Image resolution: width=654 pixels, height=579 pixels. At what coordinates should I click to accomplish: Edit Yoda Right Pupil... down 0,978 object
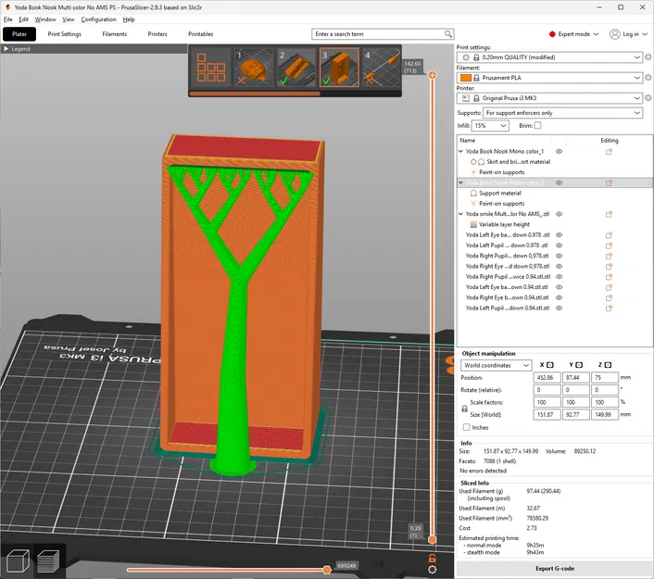point(609,256)
